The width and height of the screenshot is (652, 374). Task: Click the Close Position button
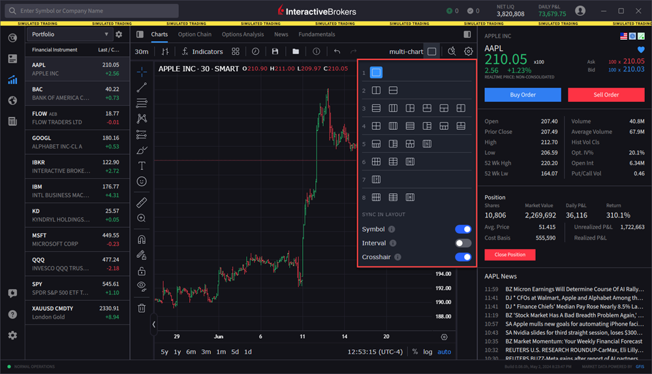510,255
